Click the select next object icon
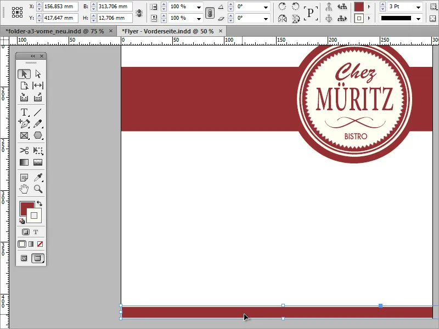 coord(342,19)
